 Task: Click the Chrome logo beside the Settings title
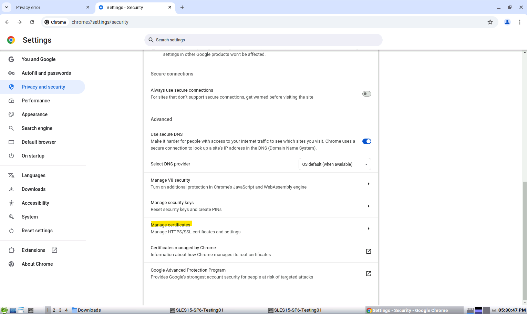click(11, 40)
